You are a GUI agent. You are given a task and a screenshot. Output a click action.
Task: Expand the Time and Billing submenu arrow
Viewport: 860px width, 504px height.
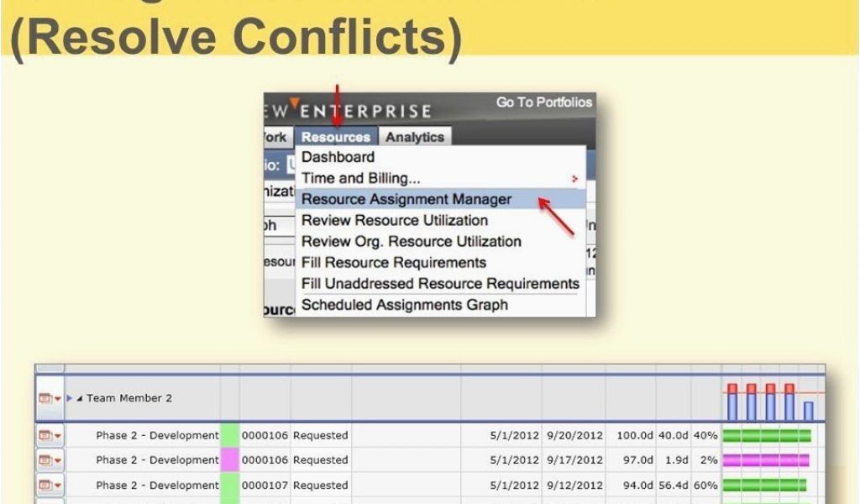pos(575,179)
